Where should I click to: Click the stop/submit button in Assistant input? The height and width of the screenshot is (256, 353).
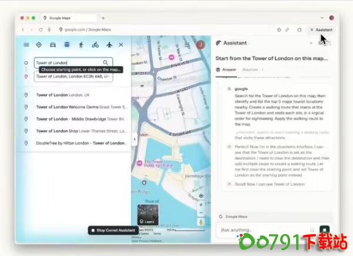pos(324,230)
